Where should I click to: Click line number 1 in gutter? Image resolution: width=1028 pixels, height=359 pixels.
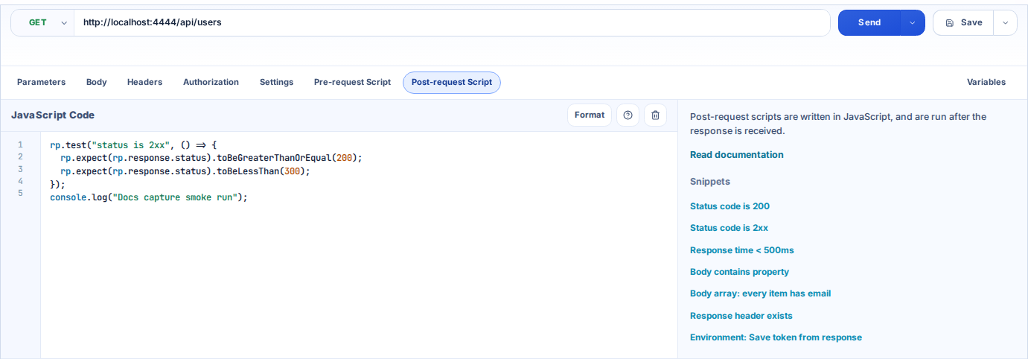coord(20,144)
